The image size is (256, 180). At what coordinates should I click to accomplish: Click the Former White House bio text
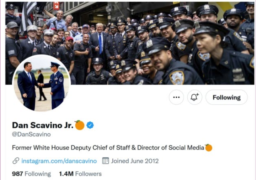(108, 148)
